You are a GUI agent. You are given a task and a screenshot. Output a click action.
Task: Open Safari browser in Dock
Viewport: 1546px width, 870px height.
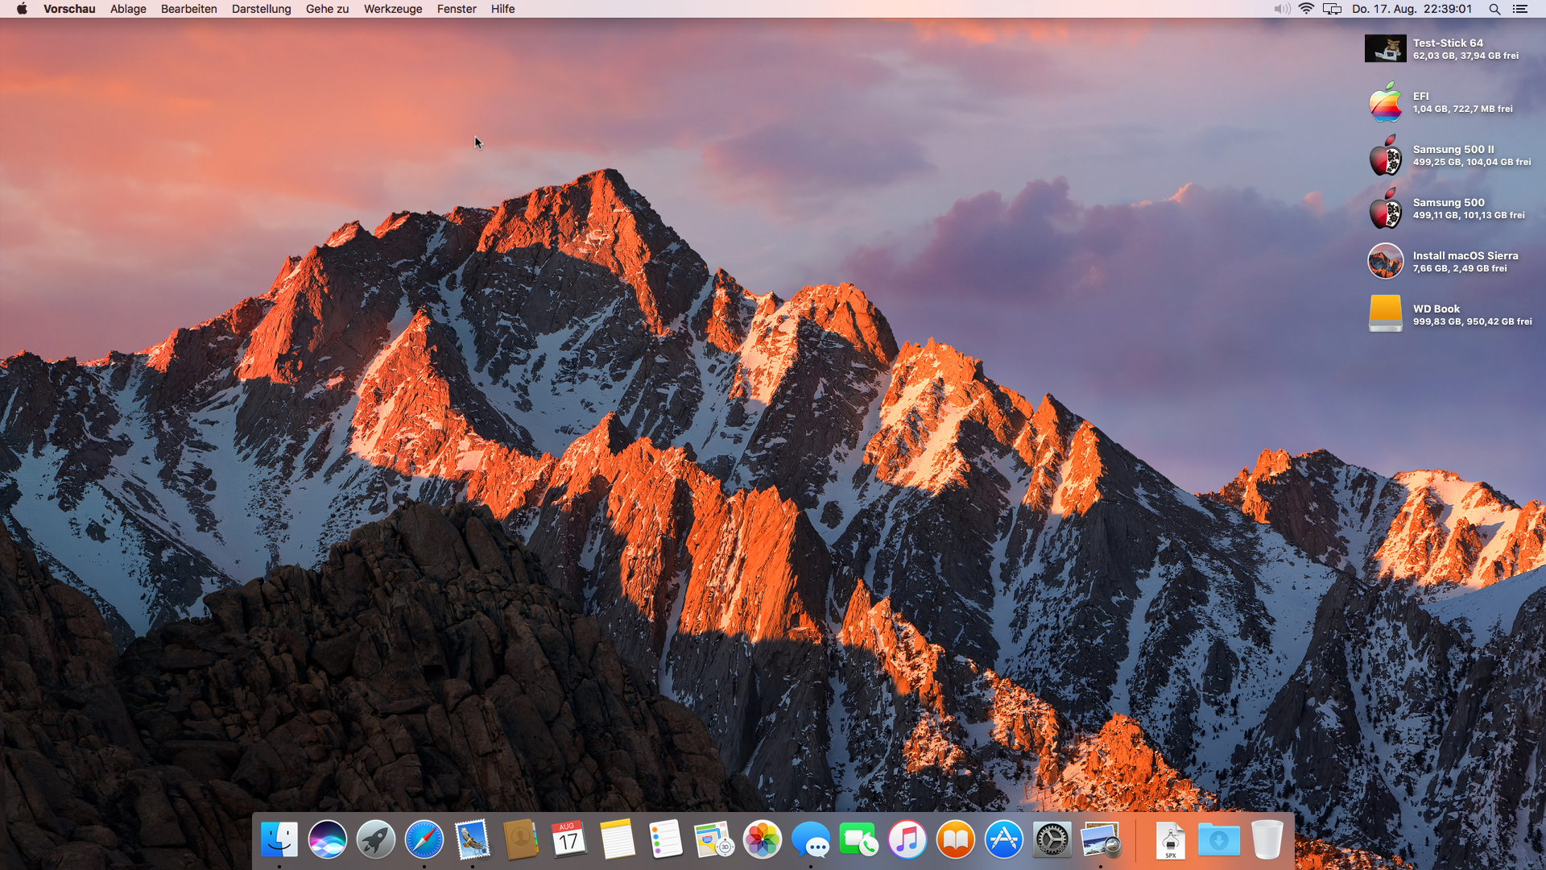pyautogui.click(x=424, y=840)
